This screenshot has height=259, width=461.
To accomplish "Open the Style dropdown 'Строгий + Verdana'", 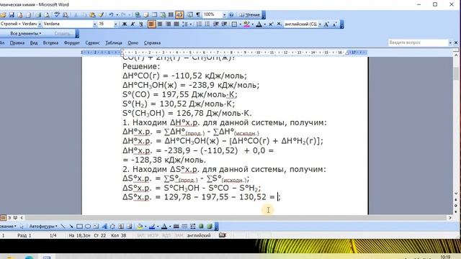I will pyautogui.click(x=40, y=24).
